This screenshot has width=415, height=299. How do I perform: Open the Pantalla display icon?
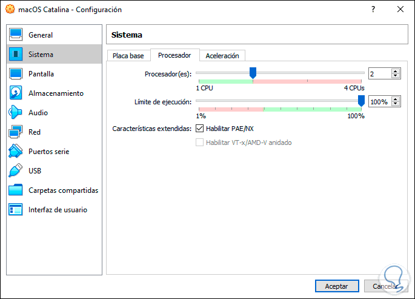coord(16,73)
